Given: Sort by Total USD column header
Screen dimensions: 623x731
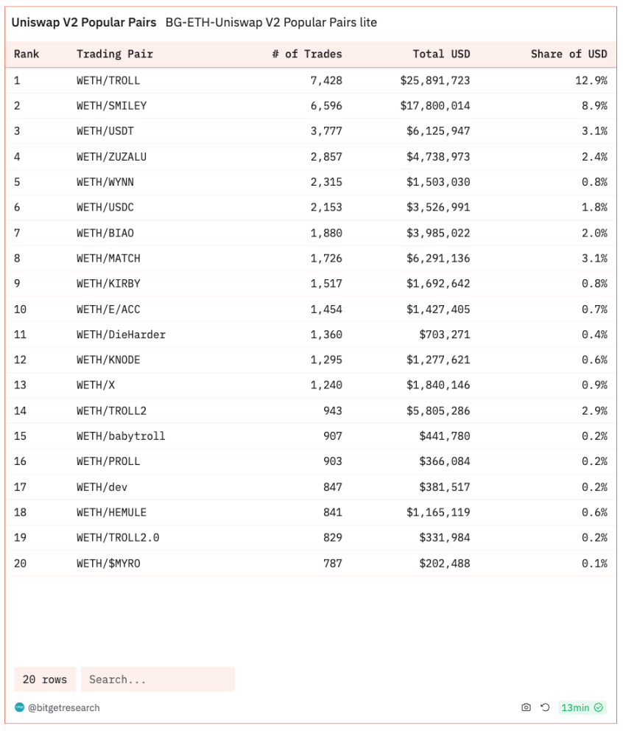Looking at the screenshot, I should click(441, 54).
